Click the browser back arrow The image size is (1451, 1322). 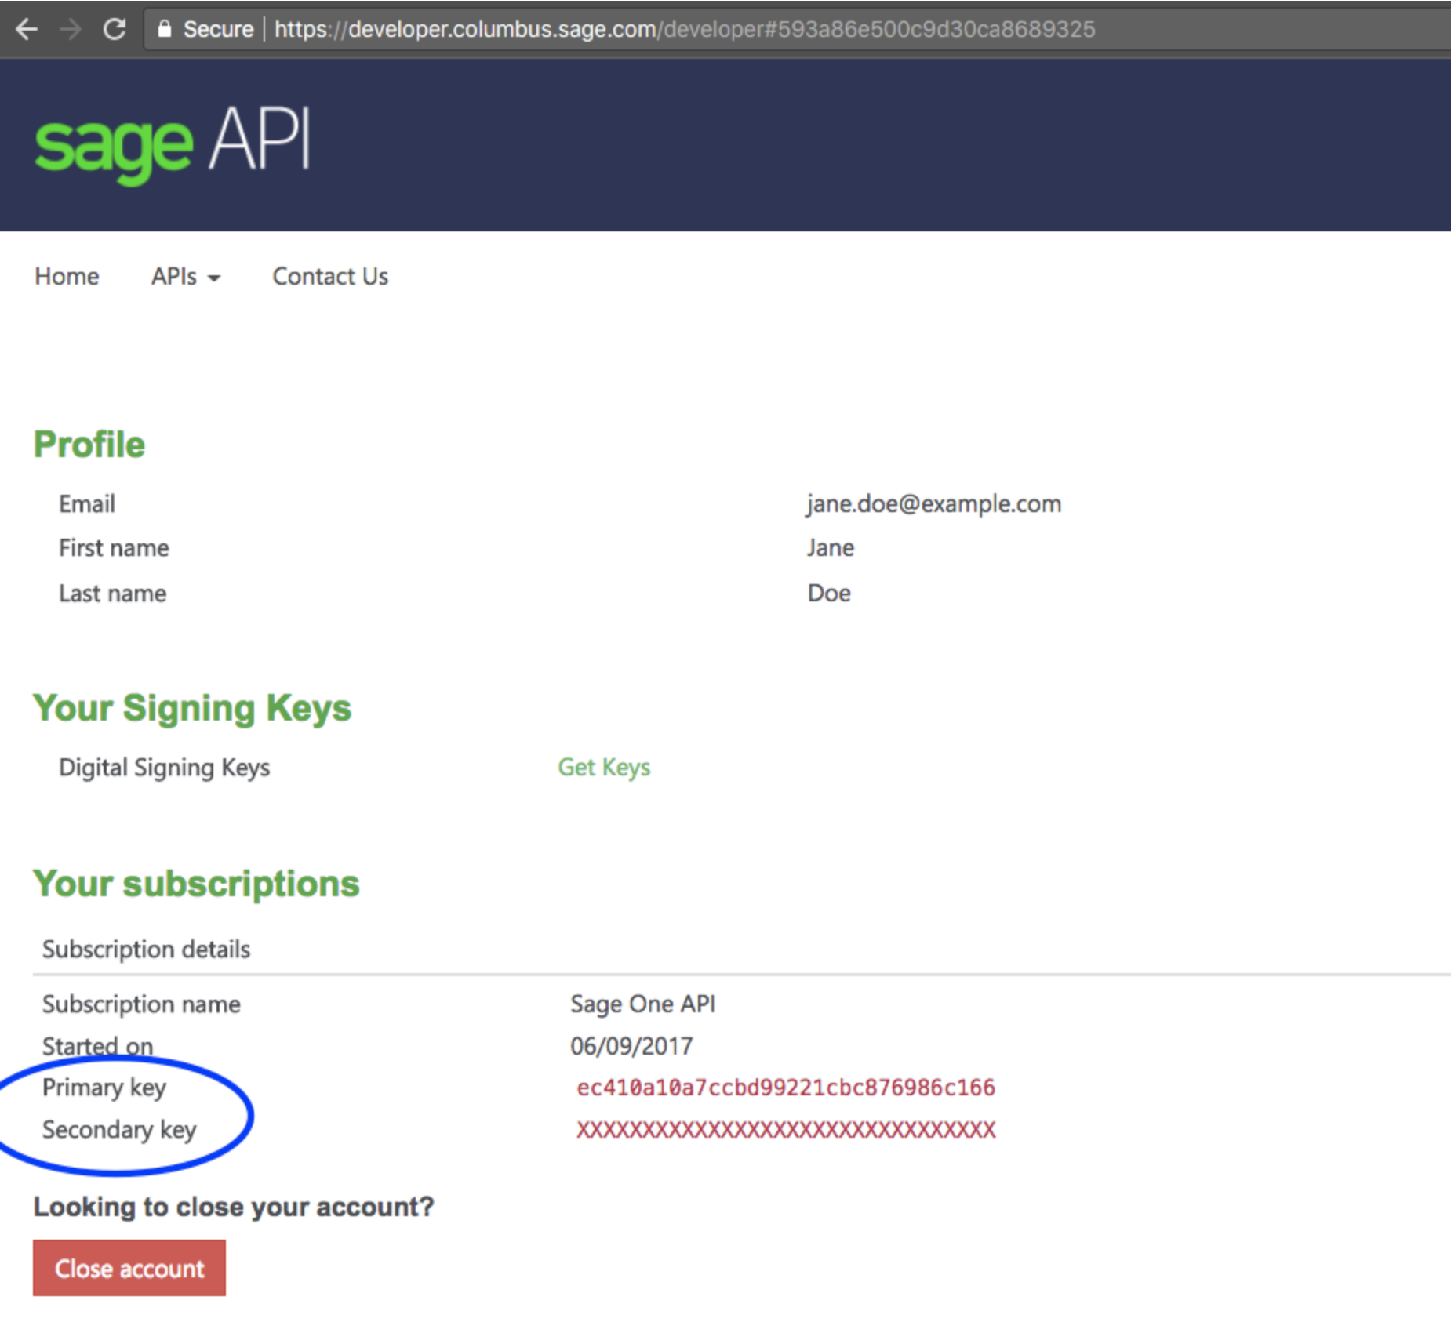pyautogui.click(x=27, y=30)
